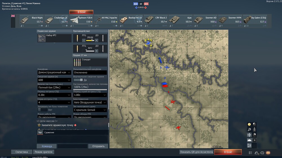The width and height of the screenshot is (282, 158).
Task: Click the yellow exclamation map ping icon
Action: [249, 124]
